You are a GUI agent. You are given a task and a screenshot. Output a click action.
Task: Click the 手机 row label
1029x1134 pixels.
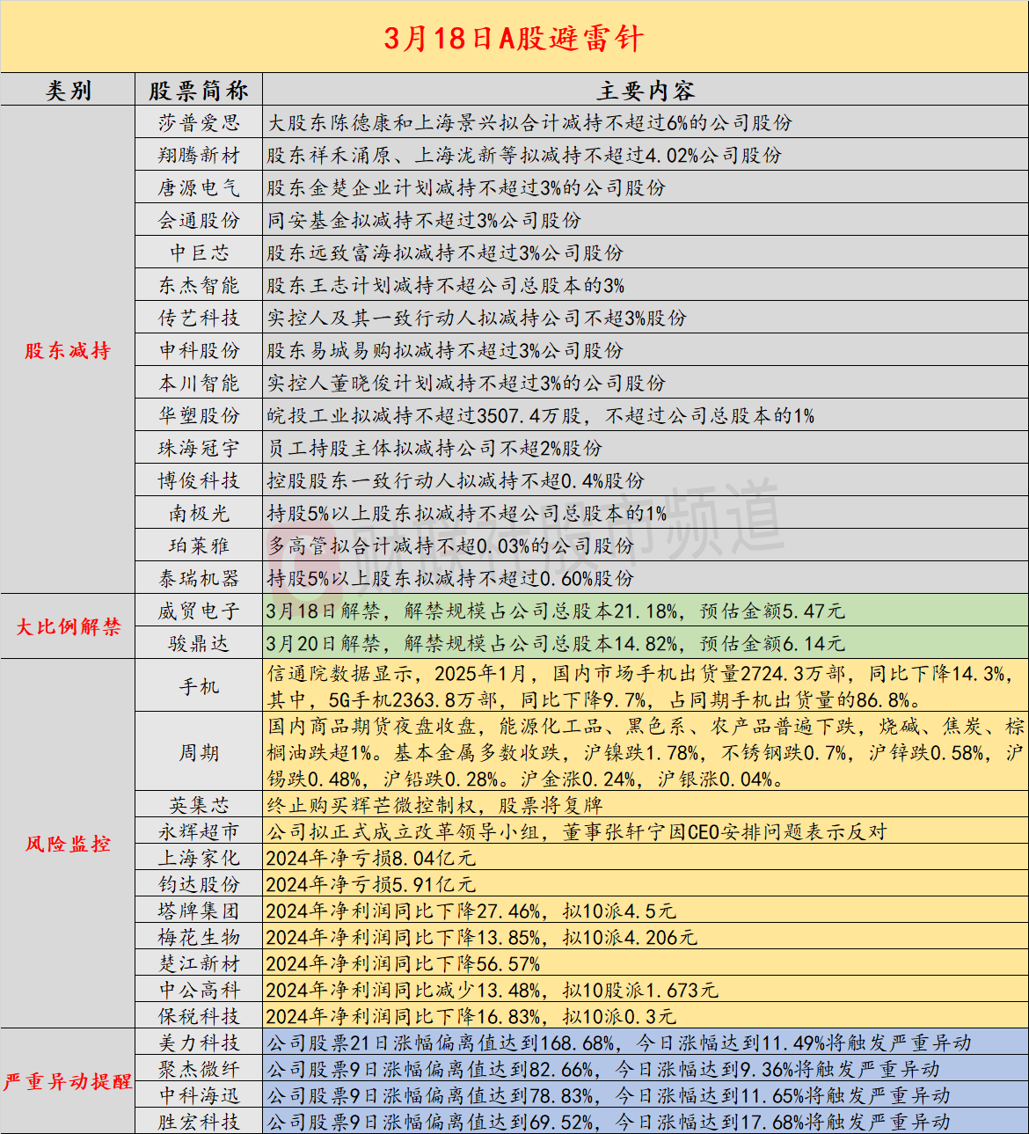pos(199,686)
